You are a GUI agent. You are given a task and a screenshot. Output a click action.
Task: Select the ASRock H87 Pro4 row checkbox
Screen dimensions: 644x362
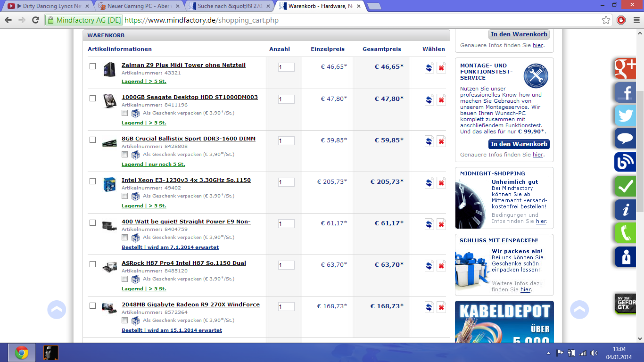click(x=93, y=264)
